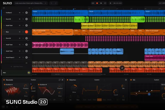
Task: Click the Oscillator B Warp knob
Action: point(60,93)
